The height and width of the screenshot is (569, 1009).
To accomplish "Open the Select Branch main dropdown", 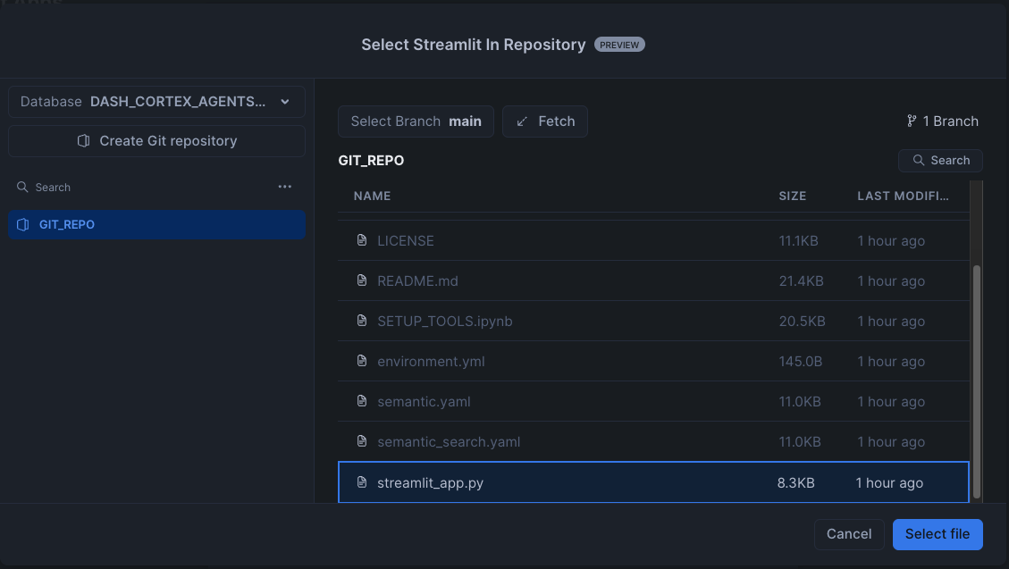I will (416, 121).
